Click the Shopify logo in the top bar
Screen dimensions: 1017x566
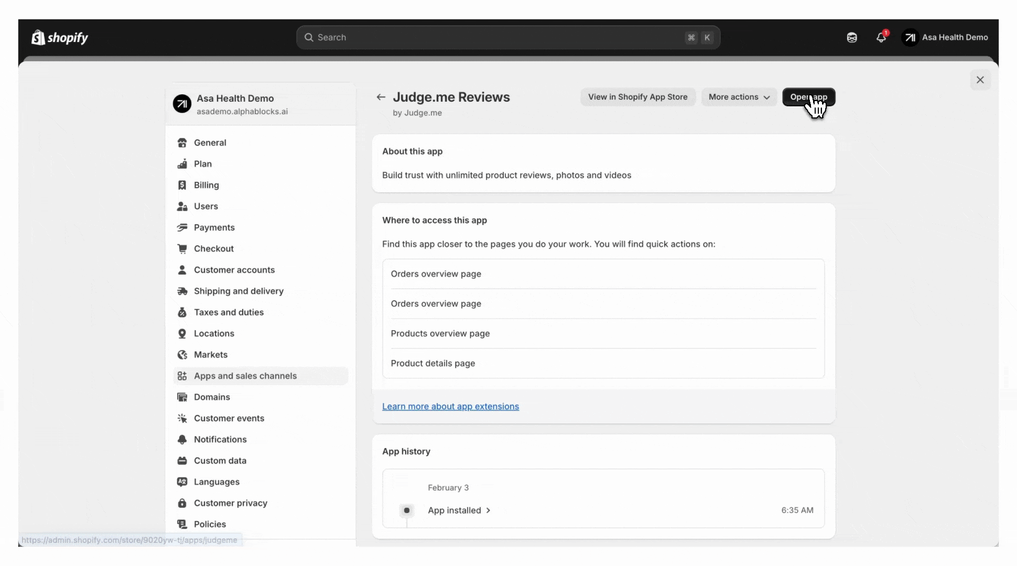(x=60, y=37)
